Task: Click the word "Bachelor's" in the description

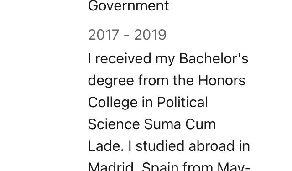Action: 214,59
